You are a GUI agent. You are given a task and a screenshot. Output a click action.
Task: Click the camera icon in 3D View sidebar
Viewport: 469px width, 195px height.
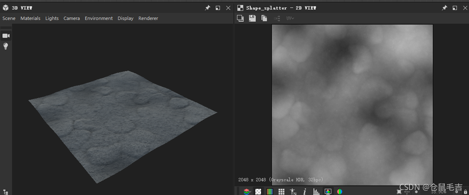pyautogui.click(x=6, y=36)
